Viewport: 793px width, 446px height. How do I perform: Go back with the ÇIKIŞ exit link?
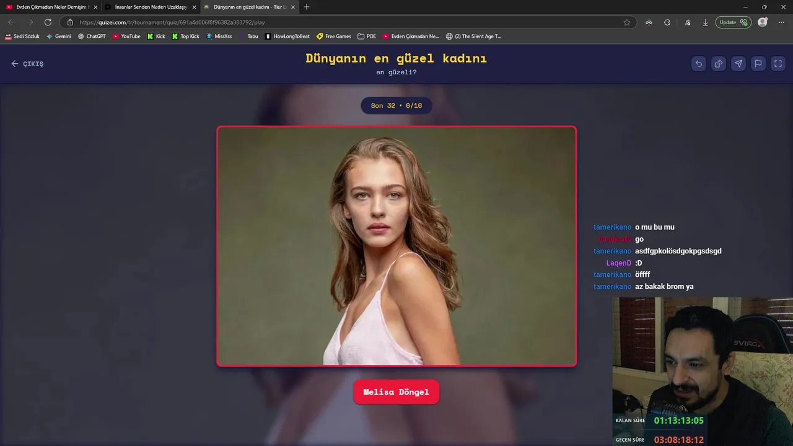point(27,64)
